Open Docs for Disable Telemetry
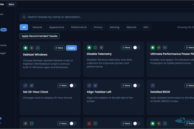Image resolution: width=194 pixels, height=129 pixels. (x=126, y=47)
